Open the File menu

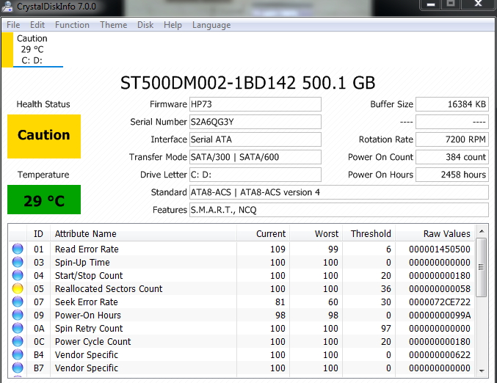pos(13,25)
